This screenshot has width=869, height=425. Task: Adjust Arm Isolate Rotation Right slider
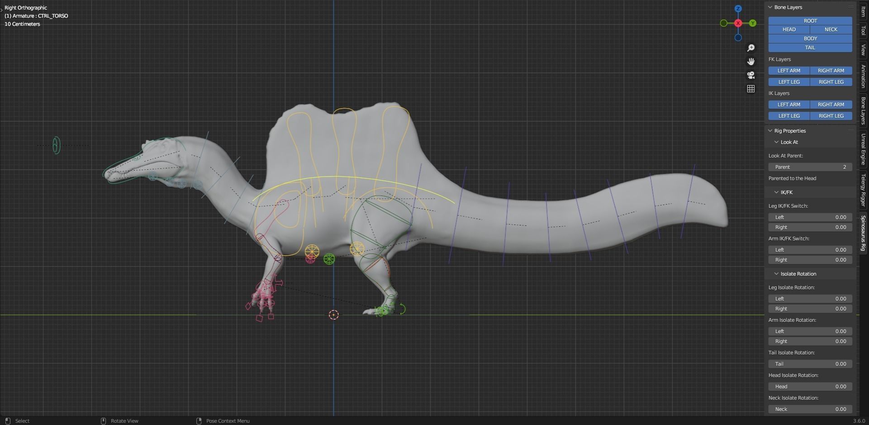click(810, 341)
